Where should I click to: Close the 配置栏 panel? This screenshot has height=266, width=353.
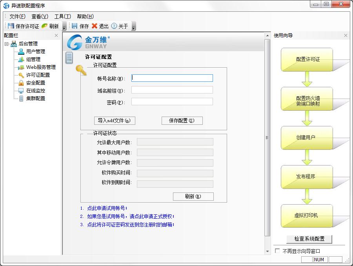56,36
